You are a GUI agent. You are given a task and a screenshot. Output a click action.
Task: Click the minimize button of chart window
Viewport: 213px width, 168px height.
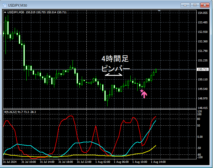[x=185, y=5]
